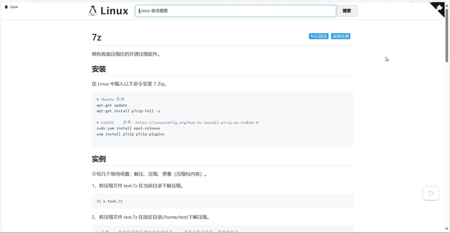
Task: Click the 纠正错误 button
Action: point(319,36)
